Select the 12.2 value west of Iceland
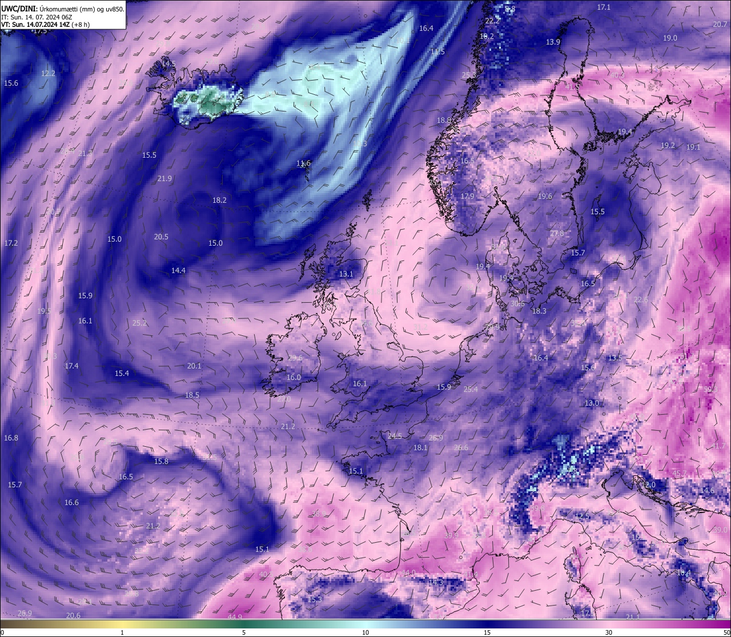Viewport: 731px width, 637px height. click(48, 73)
